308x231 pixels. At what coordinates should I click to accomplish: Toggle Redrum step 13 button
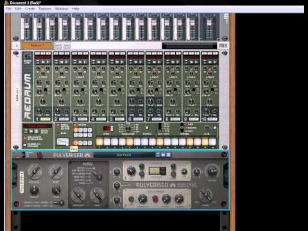[190, 142]
